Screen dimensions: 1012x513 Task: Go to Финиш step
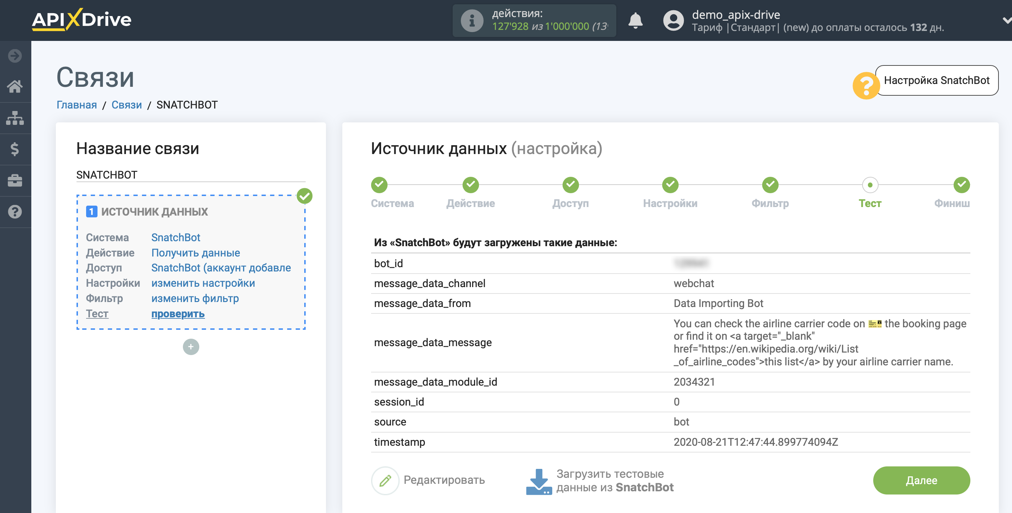961,185
